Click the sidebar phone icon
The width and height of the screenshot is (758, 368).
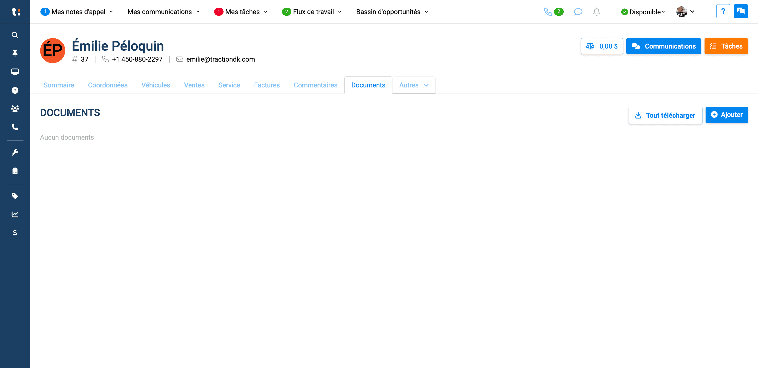click(x=15, y=127)
